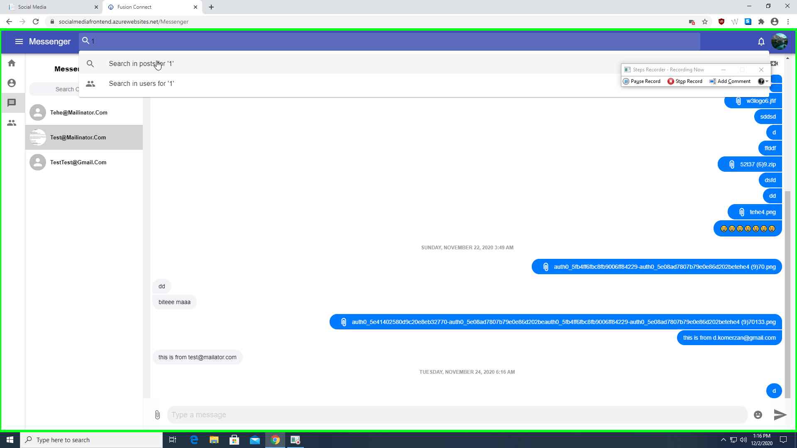Go back in browser history

click(x=9, y=22)
